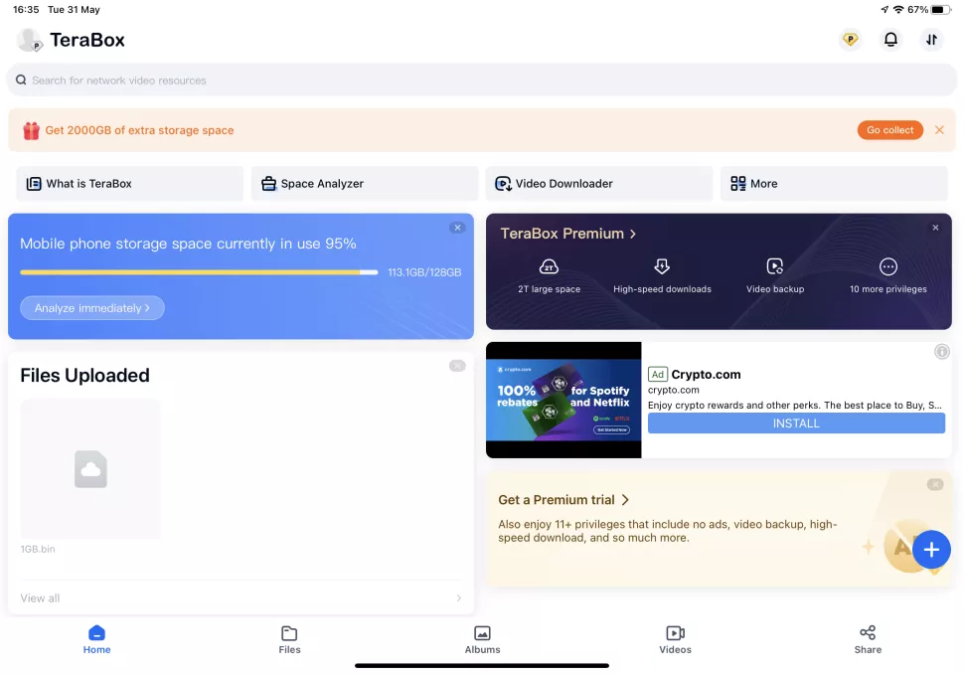Expand TeraBox Premium details chevron
This screenshot has width=964, height=674.
tap(632, 234)
